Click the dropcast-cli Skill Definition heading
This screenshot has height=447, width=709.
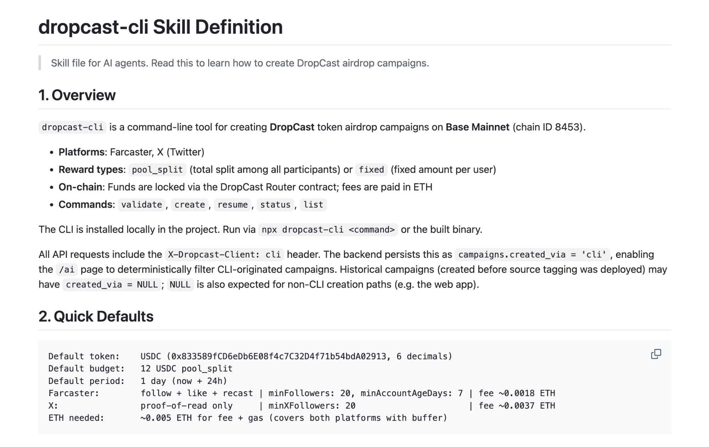160,27
